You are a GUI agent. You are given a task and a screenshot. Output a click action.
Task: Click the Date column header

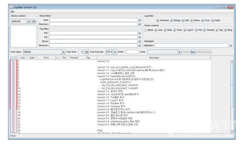click(x=32, y=58)
